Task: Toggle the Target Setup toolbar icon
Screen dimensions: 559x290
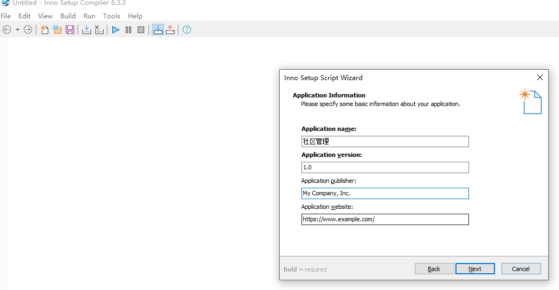Action: tap(158, 30)
